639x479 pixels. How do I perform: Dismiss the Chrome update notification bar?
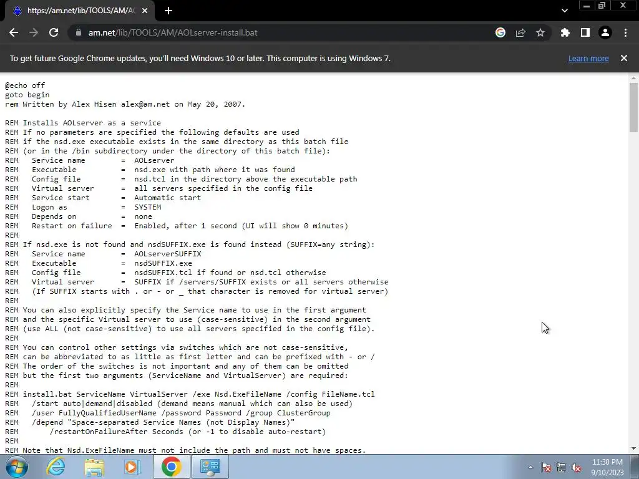[x=624, y=58]
